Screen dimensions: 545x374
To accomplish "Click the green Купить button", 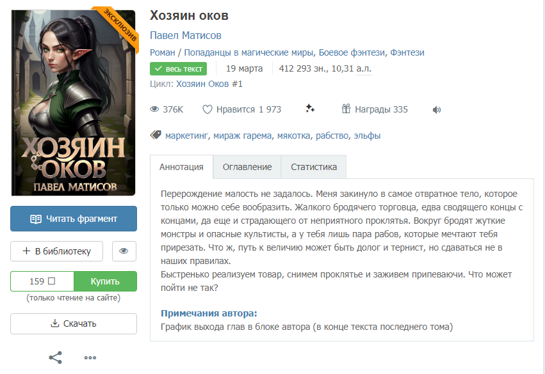I will click(105, 281).
